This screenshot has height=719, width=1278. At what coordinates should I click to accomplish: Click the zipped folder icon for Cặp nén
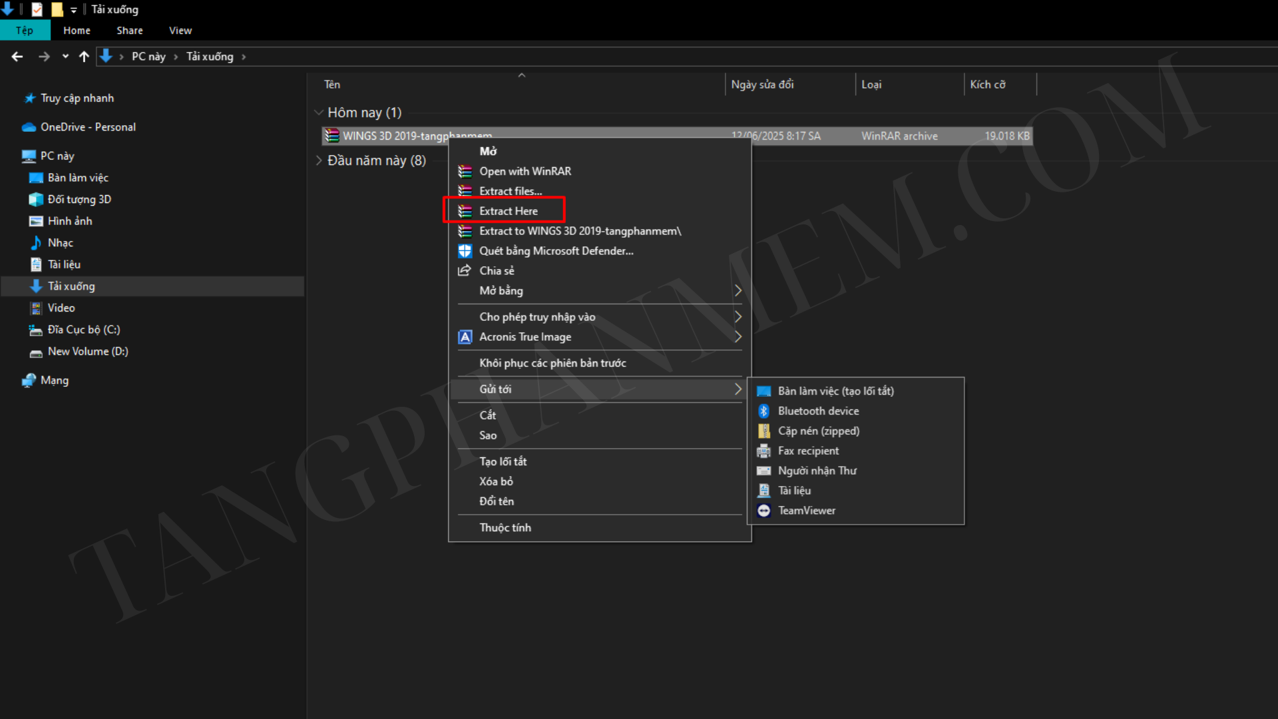pyautogui.click(x=763, y=431)
